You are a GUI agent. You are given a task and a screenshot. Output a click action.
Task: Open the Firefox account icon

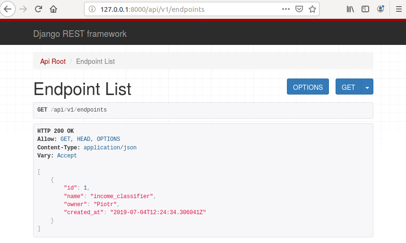(380, 9)
